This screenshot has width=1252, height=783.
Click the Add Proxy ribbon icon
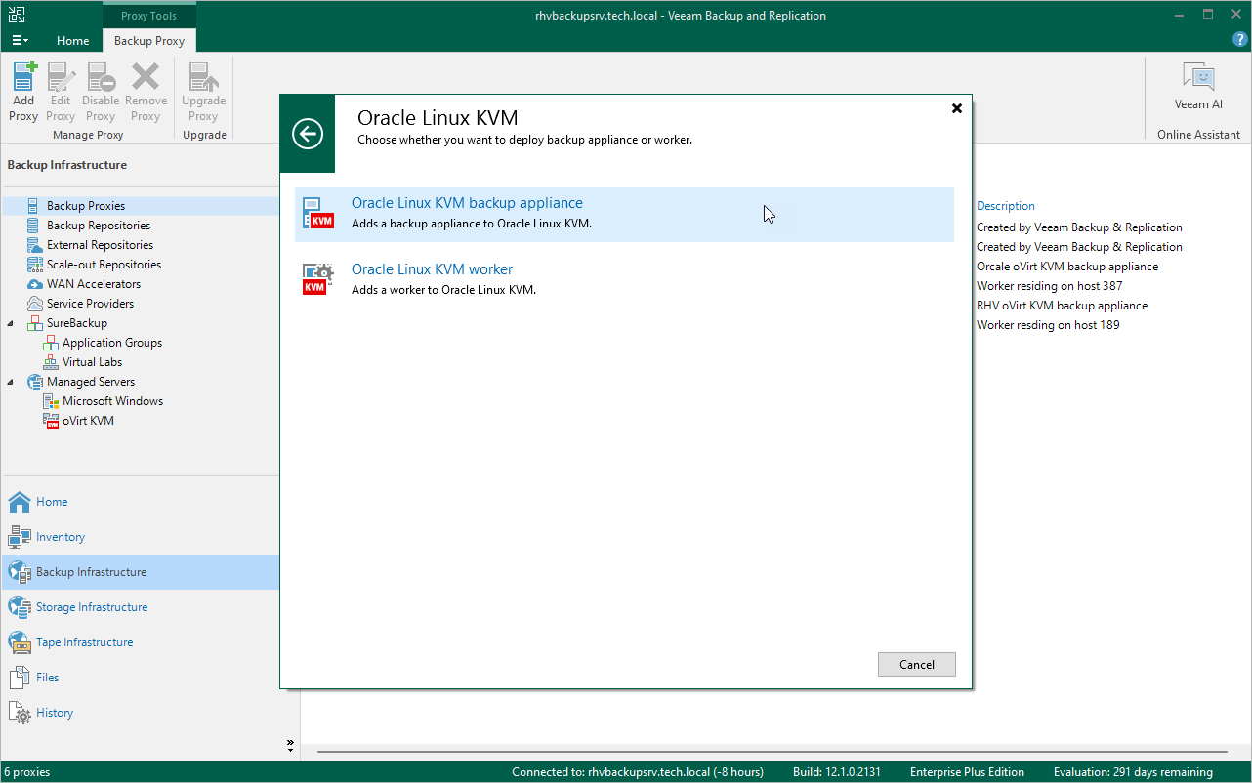coord(23,92)
